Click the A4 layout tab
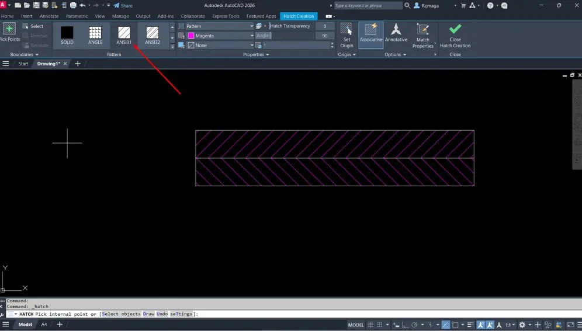This screenshot has width=582, height=331. coord(44,325)
